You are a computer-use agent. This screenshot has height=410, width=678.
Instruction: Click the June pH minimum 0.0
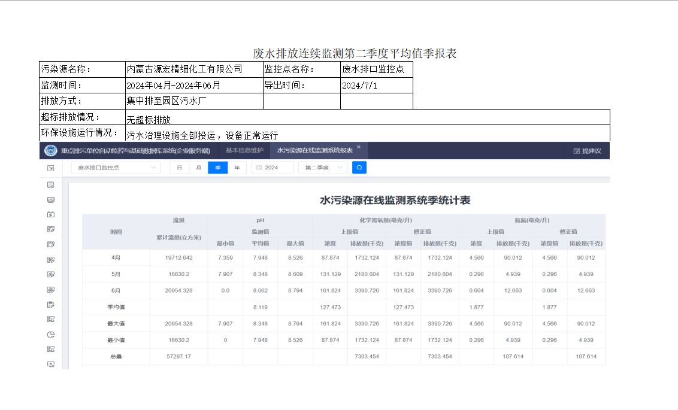225,291
